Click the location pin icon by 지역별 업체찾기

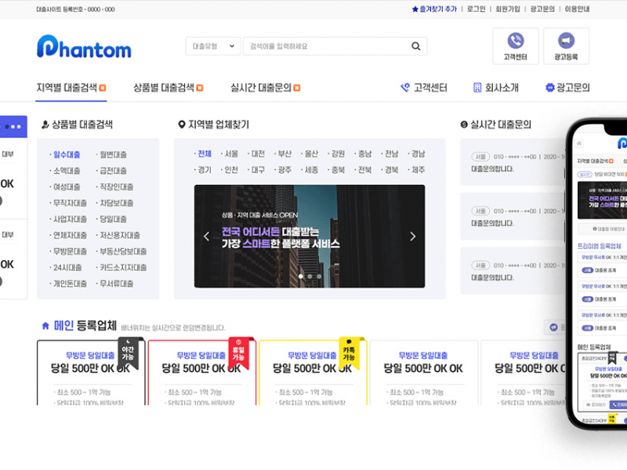coord(182,125)
